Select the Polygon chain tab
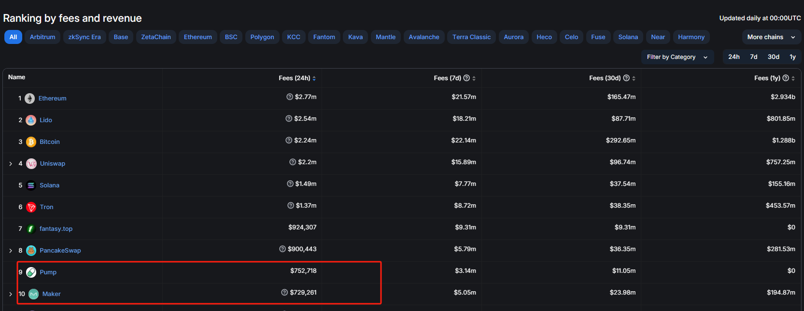This screenshot has width=804, height=311. pos(262,37)
